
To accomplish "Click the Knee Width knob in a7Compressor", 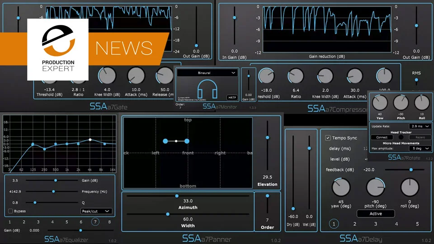I will click(325, 76).
